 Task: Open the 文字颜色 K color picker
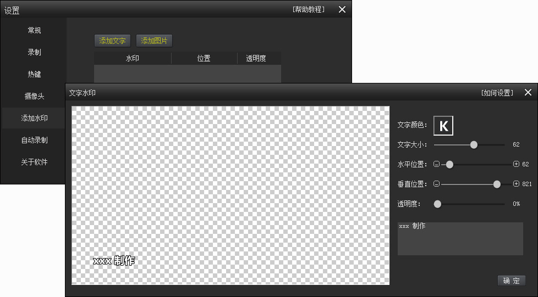pos(443,126)
